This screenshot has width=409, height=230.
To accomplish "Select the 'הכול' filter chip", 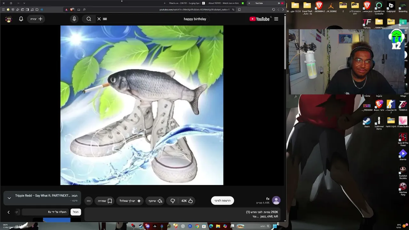I will 76,212.
